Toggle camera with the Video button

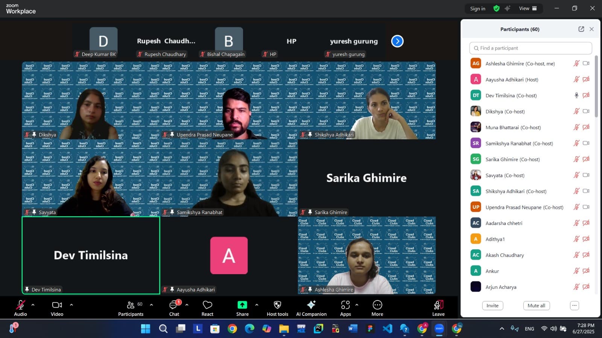click(x=57, y=305)
